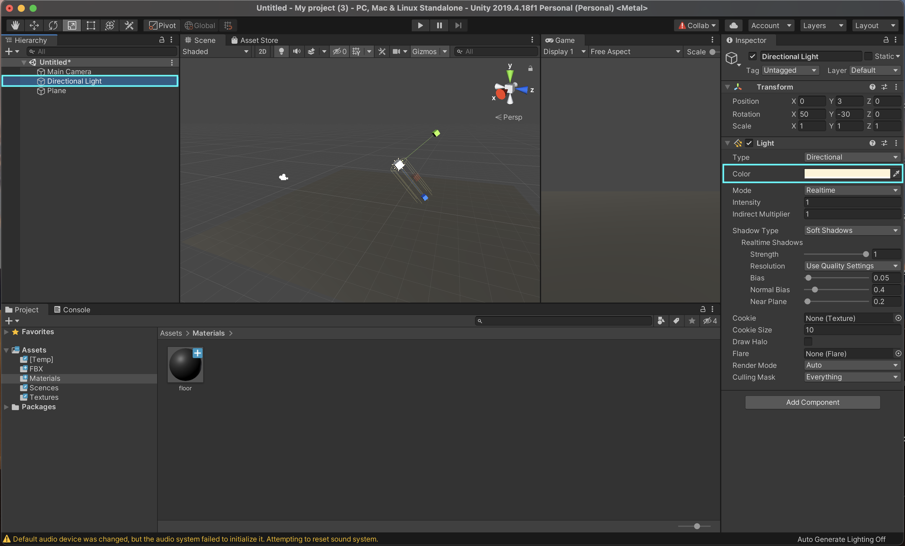Select the Rect Transform tool
905x546 pixels.
coord(91,25)
